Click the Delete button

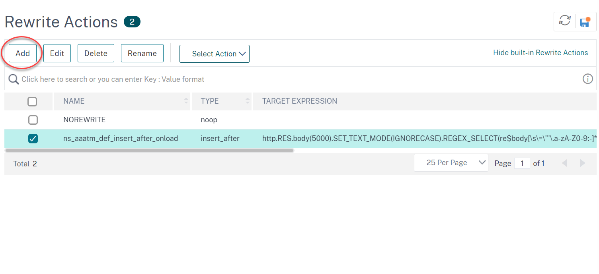(x=96, y=53)
